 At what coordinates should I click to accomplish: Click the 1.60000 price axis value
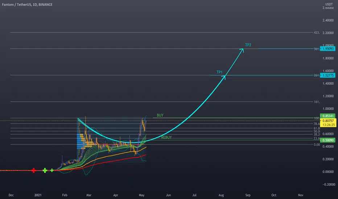(x=328, y=71)
